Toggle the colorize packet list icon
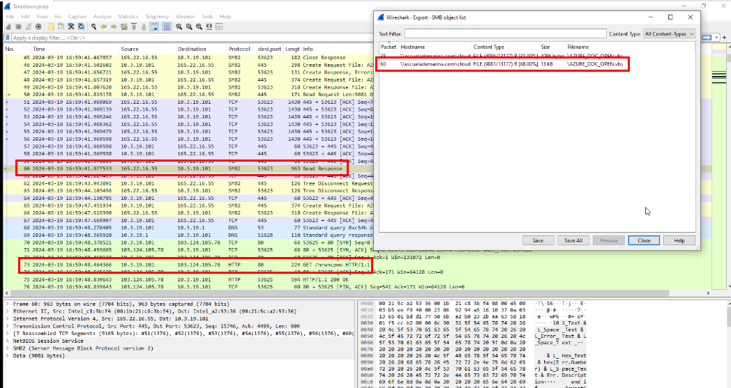The height and width of the screenshot is (388, 731). click(167, 27)
